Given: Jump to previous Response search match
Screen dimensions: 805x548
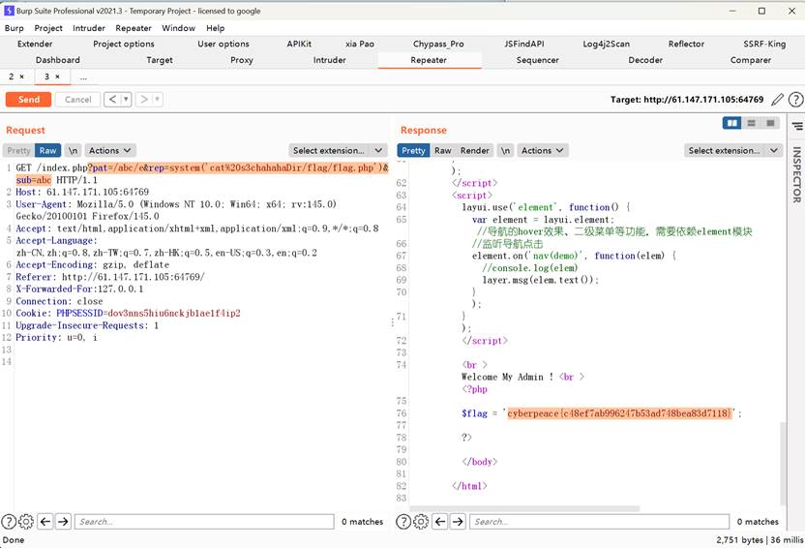Looking at the screenshot, I should (440, 522).
